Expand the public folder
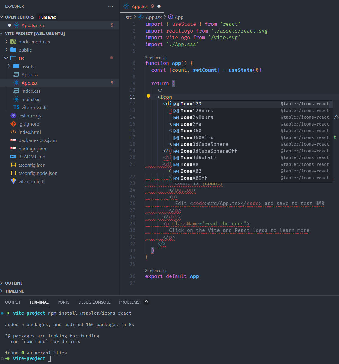Viewport: 339px width, 364px height. (7, 50)
